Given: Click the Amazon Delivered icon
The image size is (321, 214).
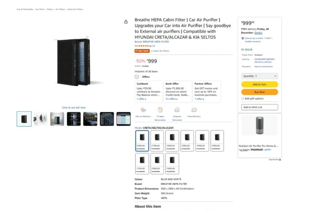Looking at the screenshot, I should tap(177, 110).
